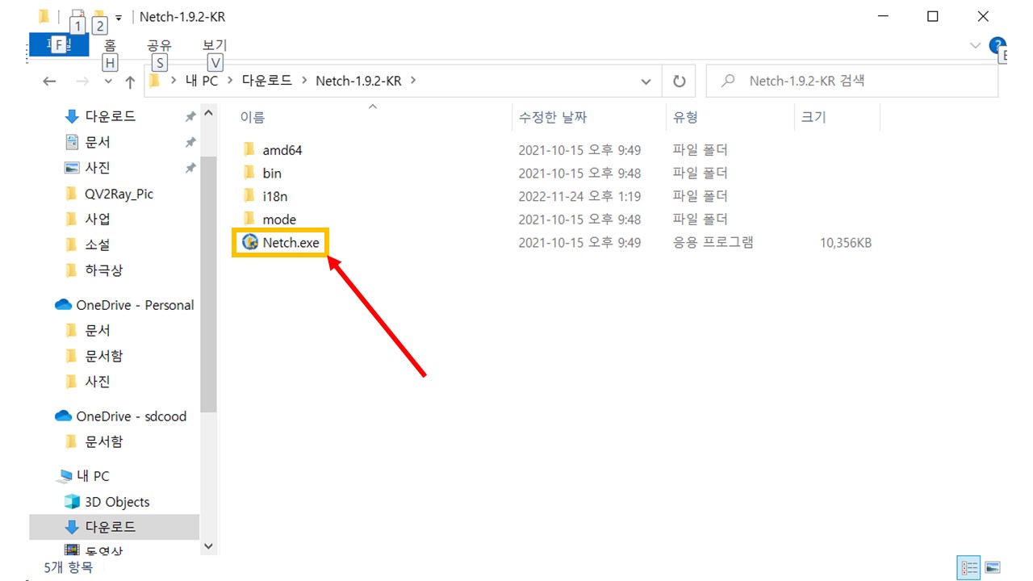Sort files by 수정한 날짜 column
Screen dimensions: 1033x581
coord(552,118)
